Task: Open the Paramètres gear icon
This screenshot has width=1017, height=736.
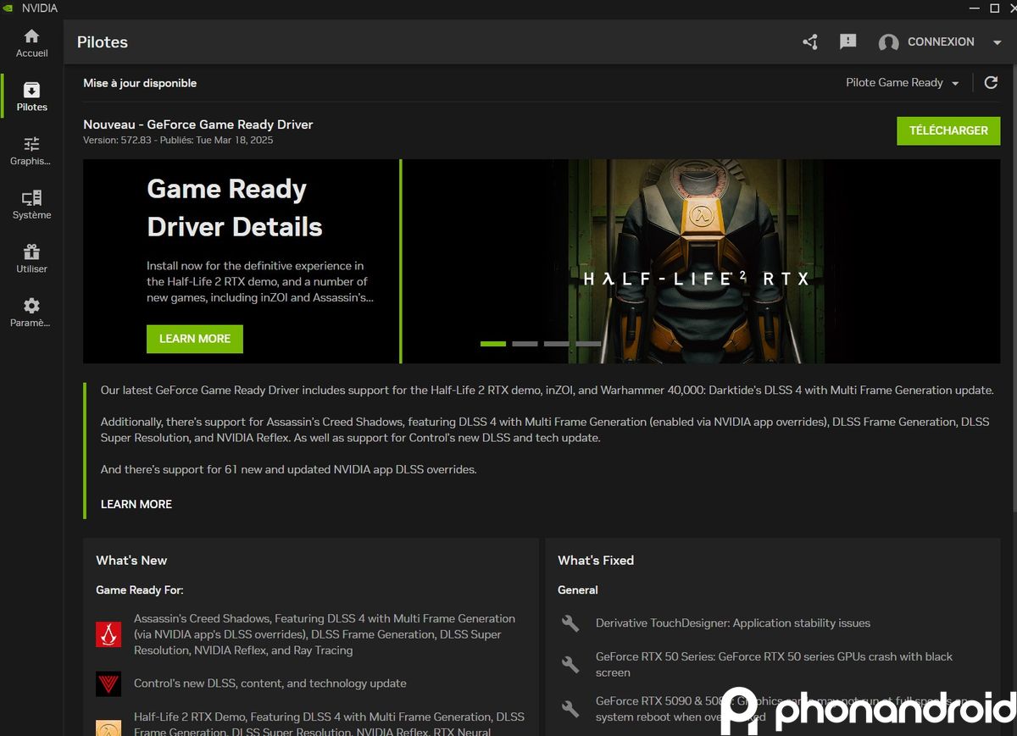Action: click(x=31, y=307)
